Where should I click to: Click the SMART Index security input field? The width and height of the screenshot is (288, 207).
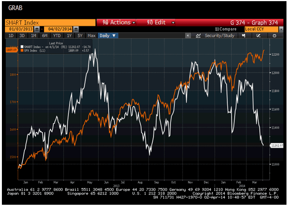[49, 23]
